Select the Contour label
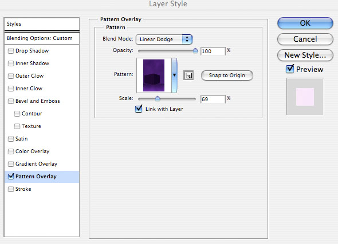The width and height of the screenshot is (338, 244). tap(32, 114)
